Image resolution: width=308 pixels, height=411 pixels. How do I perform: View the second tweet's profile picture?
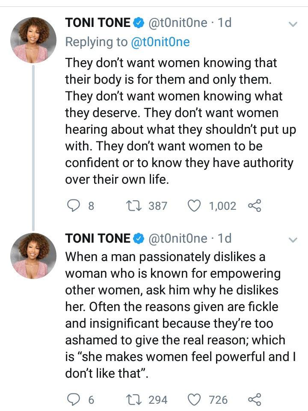(x=33, y=255)
